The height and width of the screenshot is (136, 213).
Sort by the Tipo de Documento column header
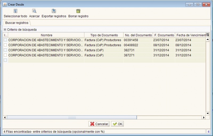click(104, 35)
